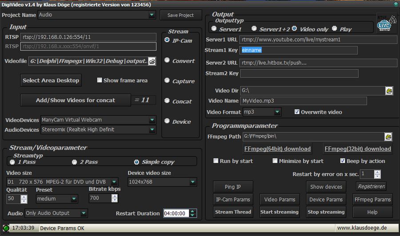Viewport: 400px width, 236px height.
Task: Disable Beep by action option
Action: (343, 161)
